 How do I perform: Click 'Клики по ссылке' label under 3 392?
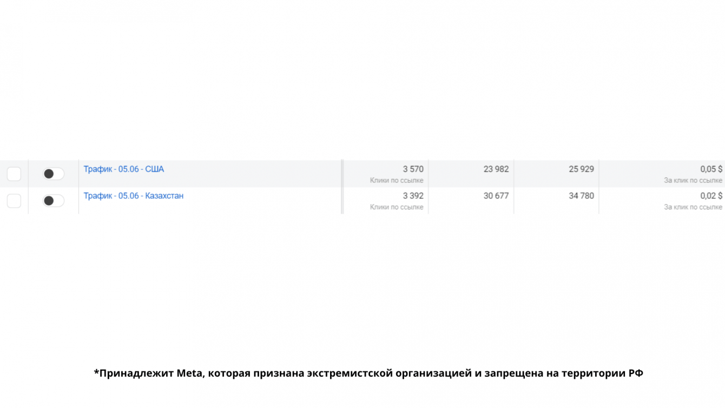pyautogui.click(x=397, y=207)
